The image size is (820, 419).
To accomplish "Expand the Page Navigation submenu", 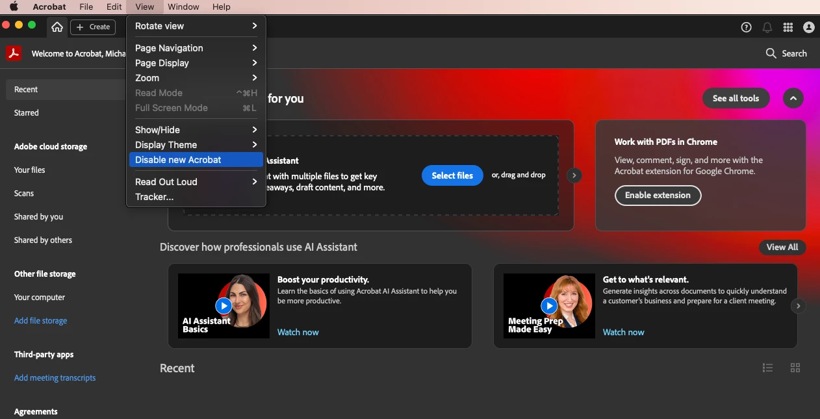I will coord(196,48).
